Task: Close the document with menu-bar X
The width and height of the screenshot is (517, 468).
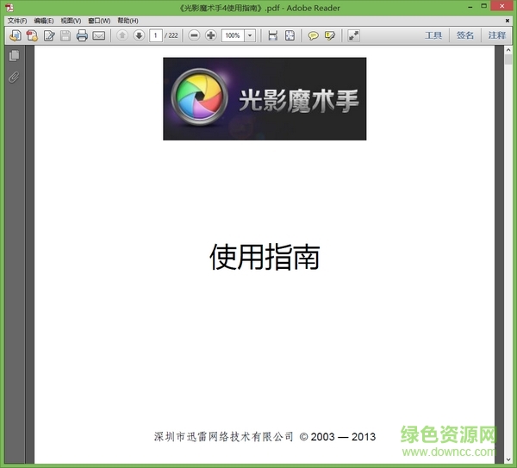Action: pos(508,21)
